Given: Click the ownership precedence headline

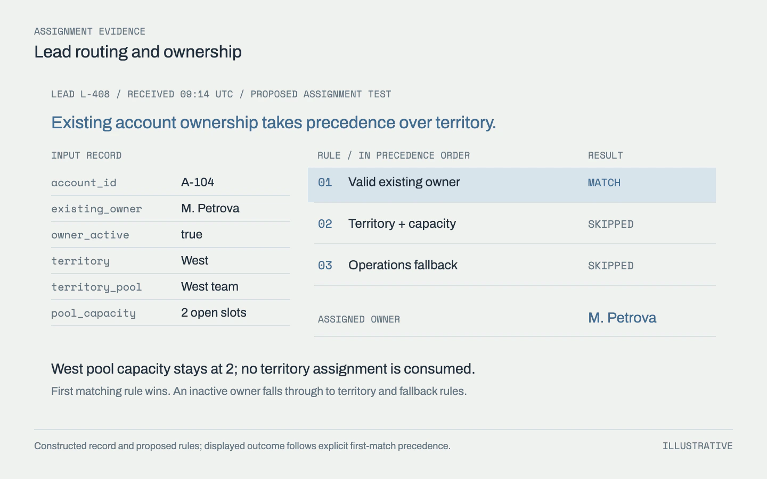Looking at the screenshot, I should [x=274, y=122].
